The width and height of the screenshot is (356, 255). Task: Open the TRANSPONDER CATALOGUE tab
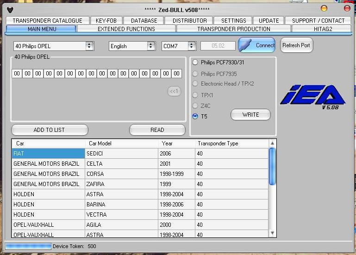click(48, 21)
